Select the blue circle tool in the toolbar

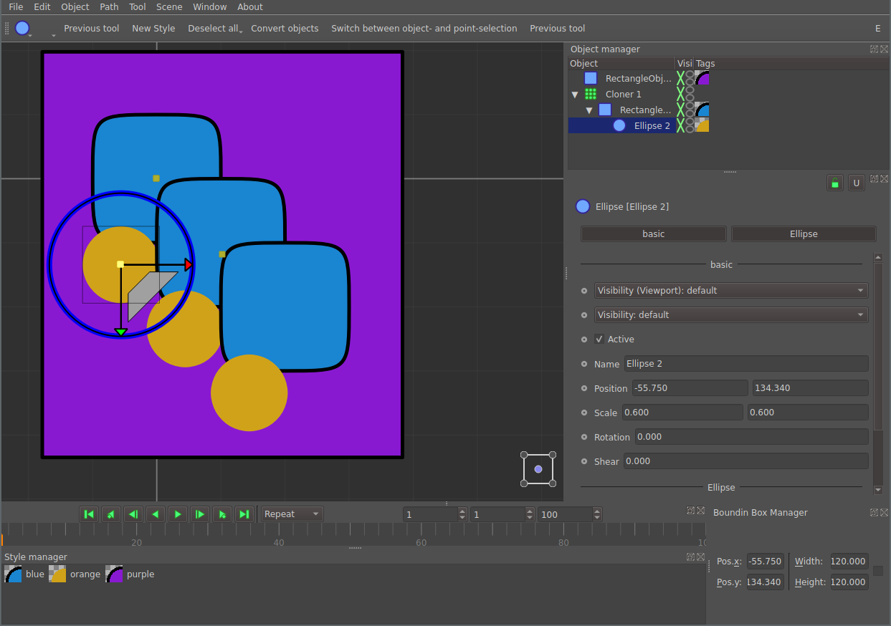[x=22, y=28]
